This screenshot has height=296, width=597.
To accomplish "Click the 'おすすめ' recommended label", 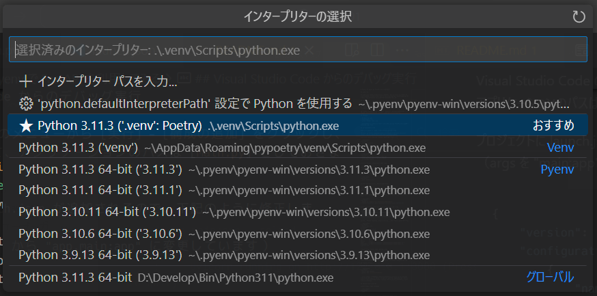I will pos(553,125).
